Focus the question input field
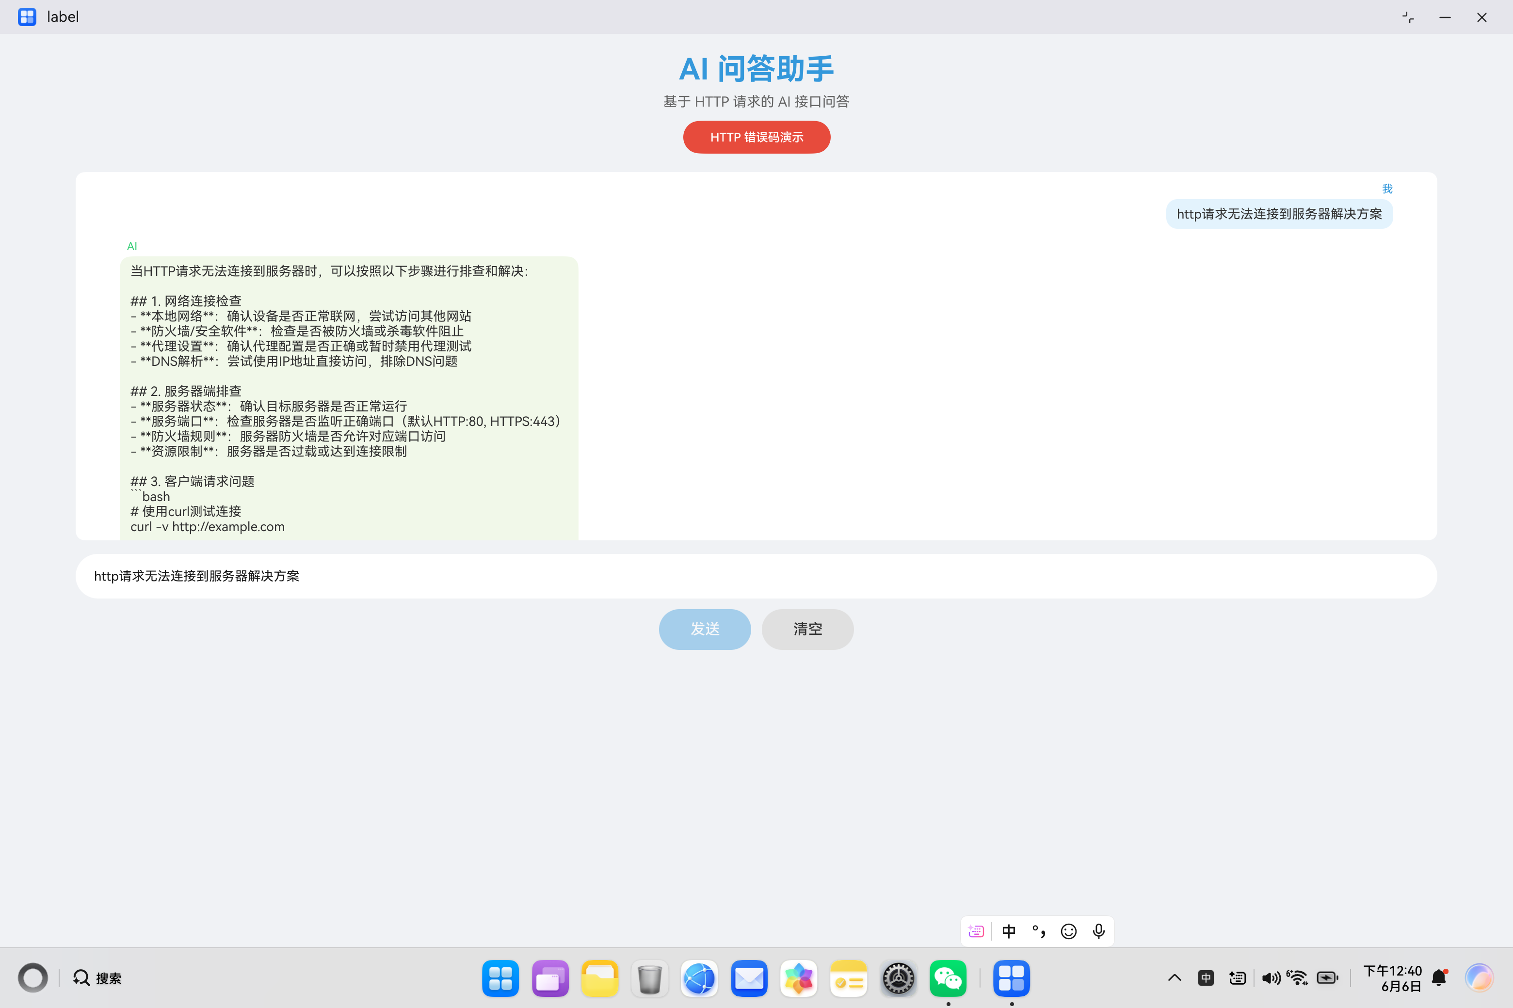This screenshot has width=1513, height=1008. (x=756, y=576)
